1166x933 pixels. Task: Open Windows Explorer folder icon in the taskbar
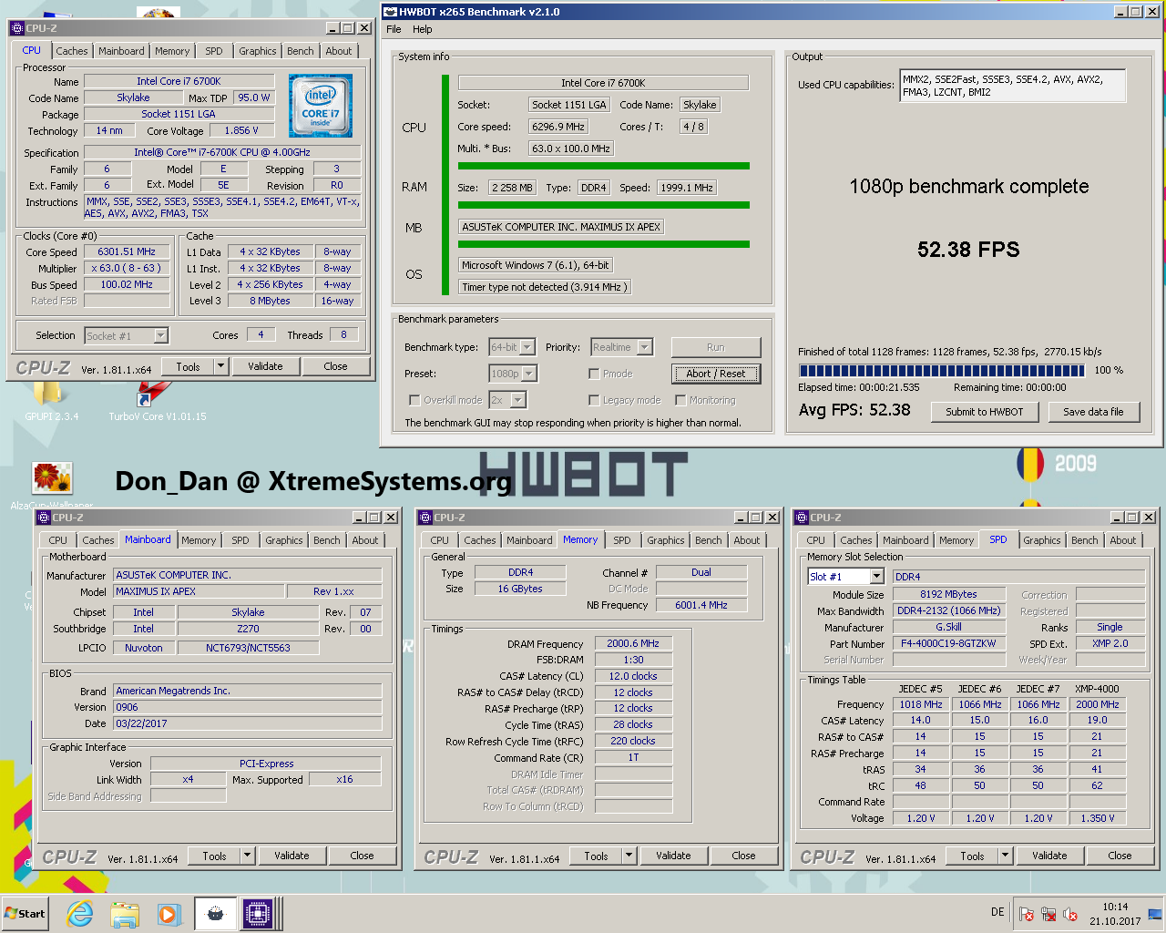[x=125, y=914]
